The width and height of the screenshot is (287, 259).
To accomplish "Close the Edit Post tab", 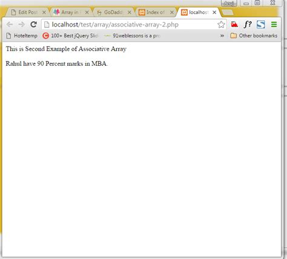I will 44,13.
